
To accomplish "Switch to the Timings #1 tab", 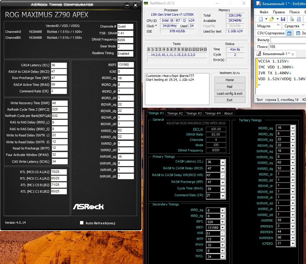I will point(156,113).
